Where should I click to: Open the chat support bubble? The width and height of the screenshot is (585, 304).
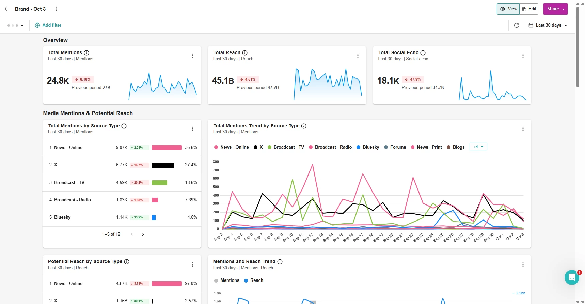(x=572, y=277)
